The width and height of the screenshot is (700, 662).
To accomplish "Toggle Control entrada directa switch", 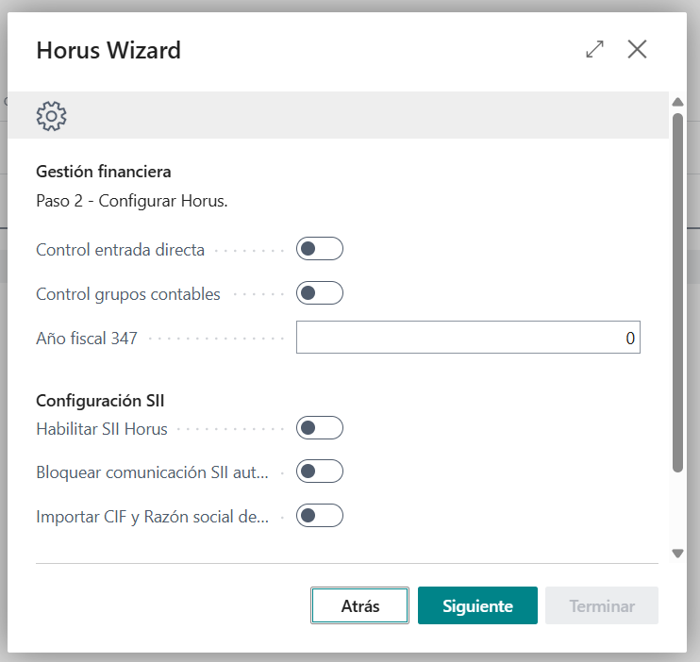I will point(320,249).
